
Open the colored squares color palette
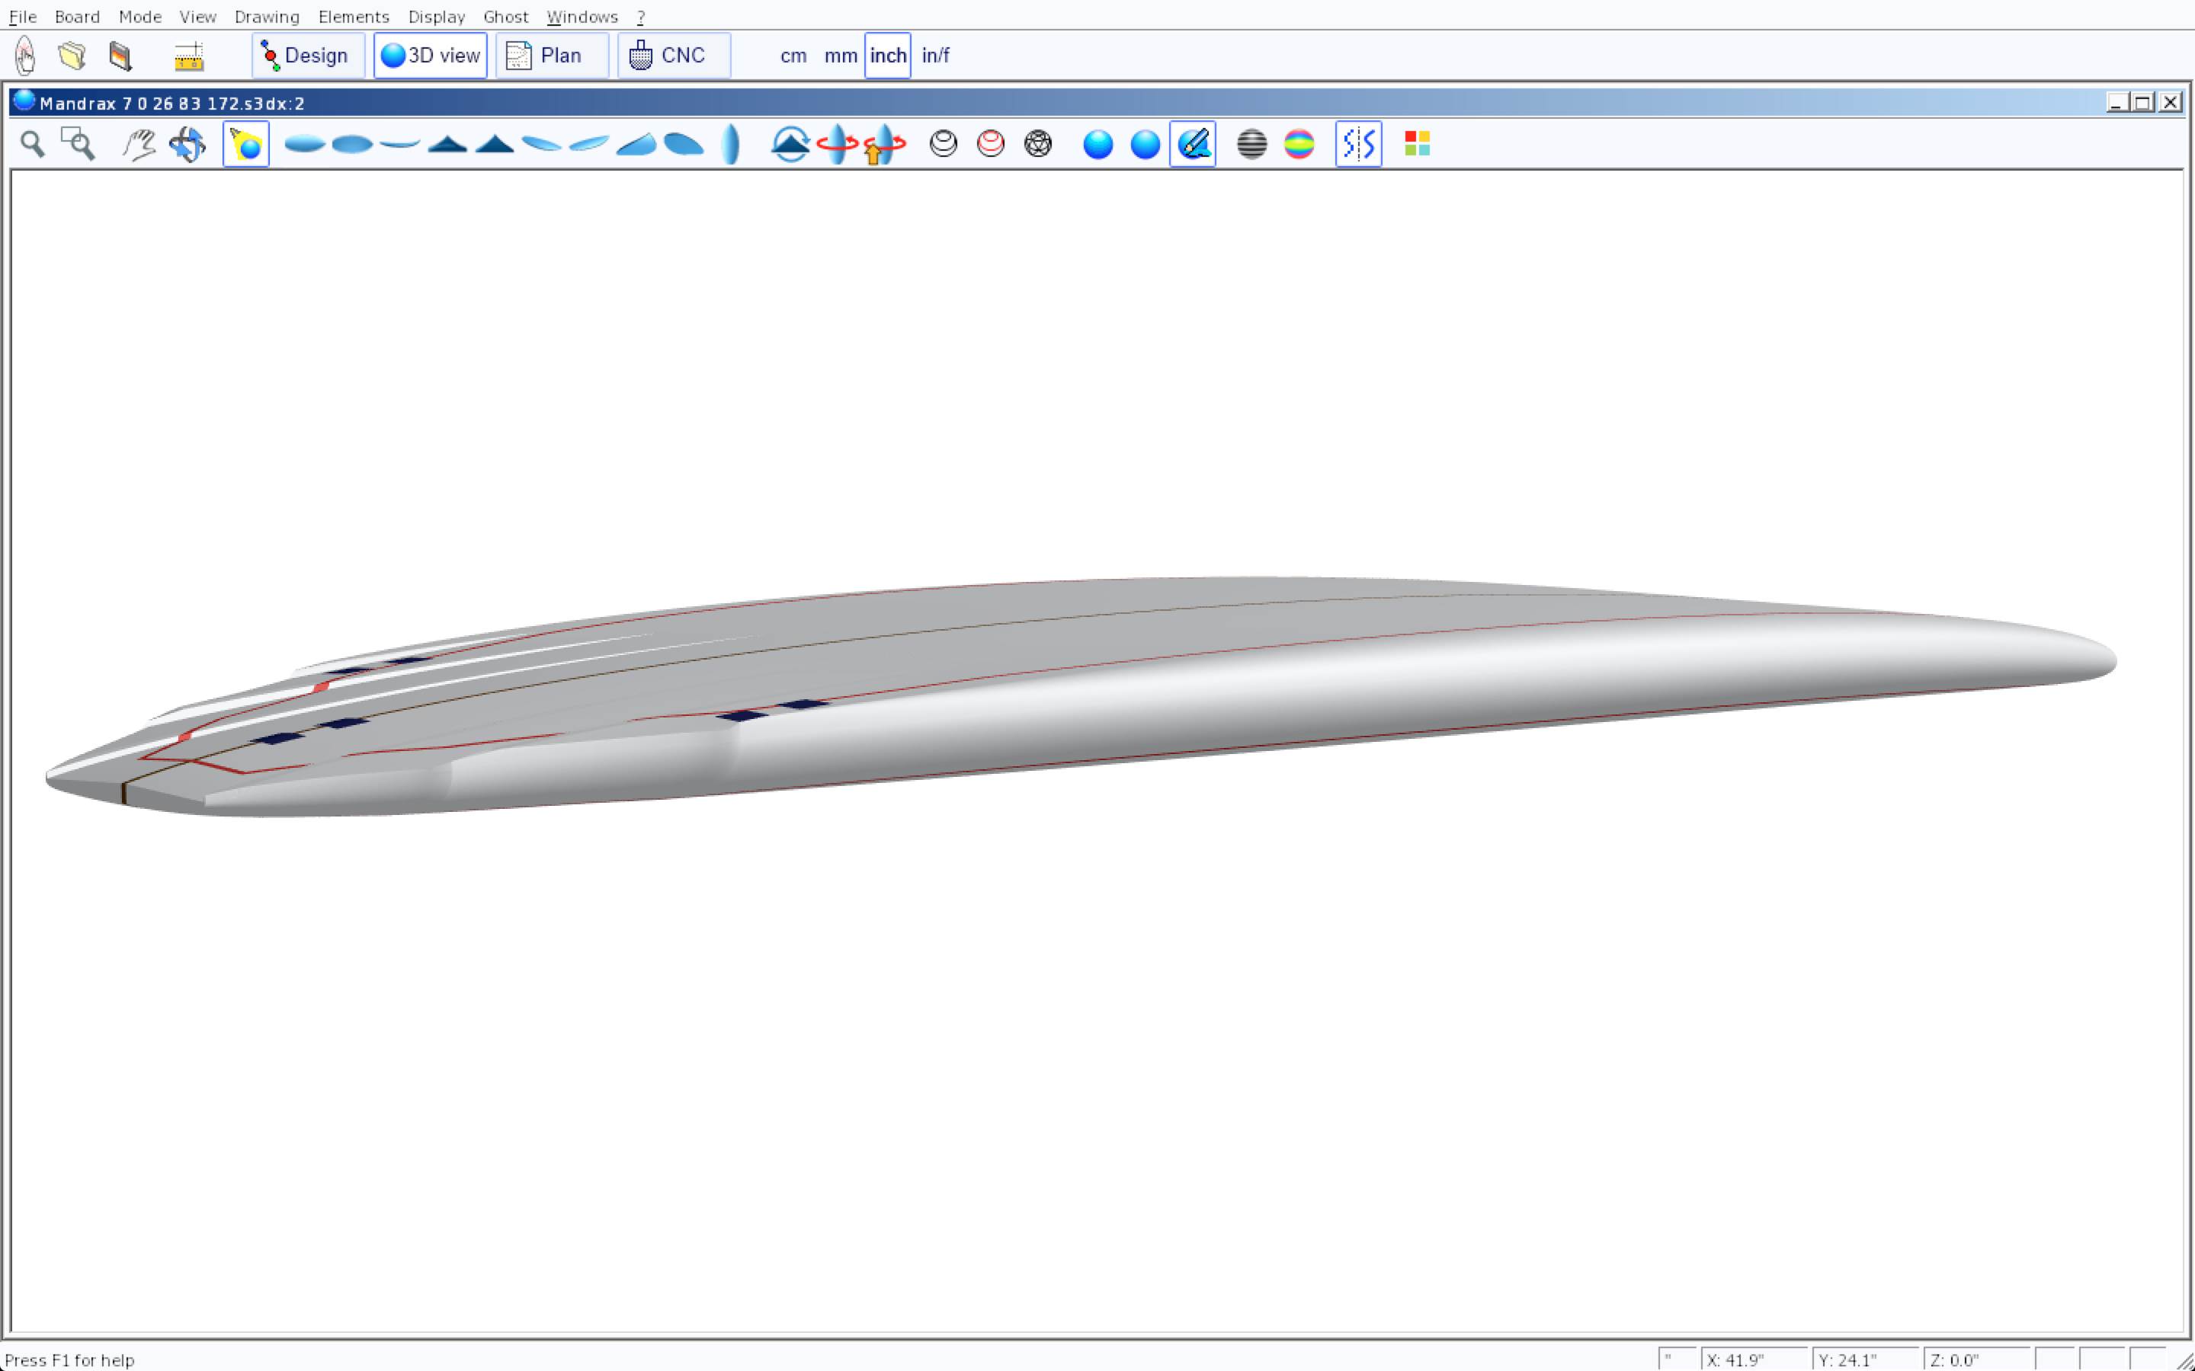1417,144
